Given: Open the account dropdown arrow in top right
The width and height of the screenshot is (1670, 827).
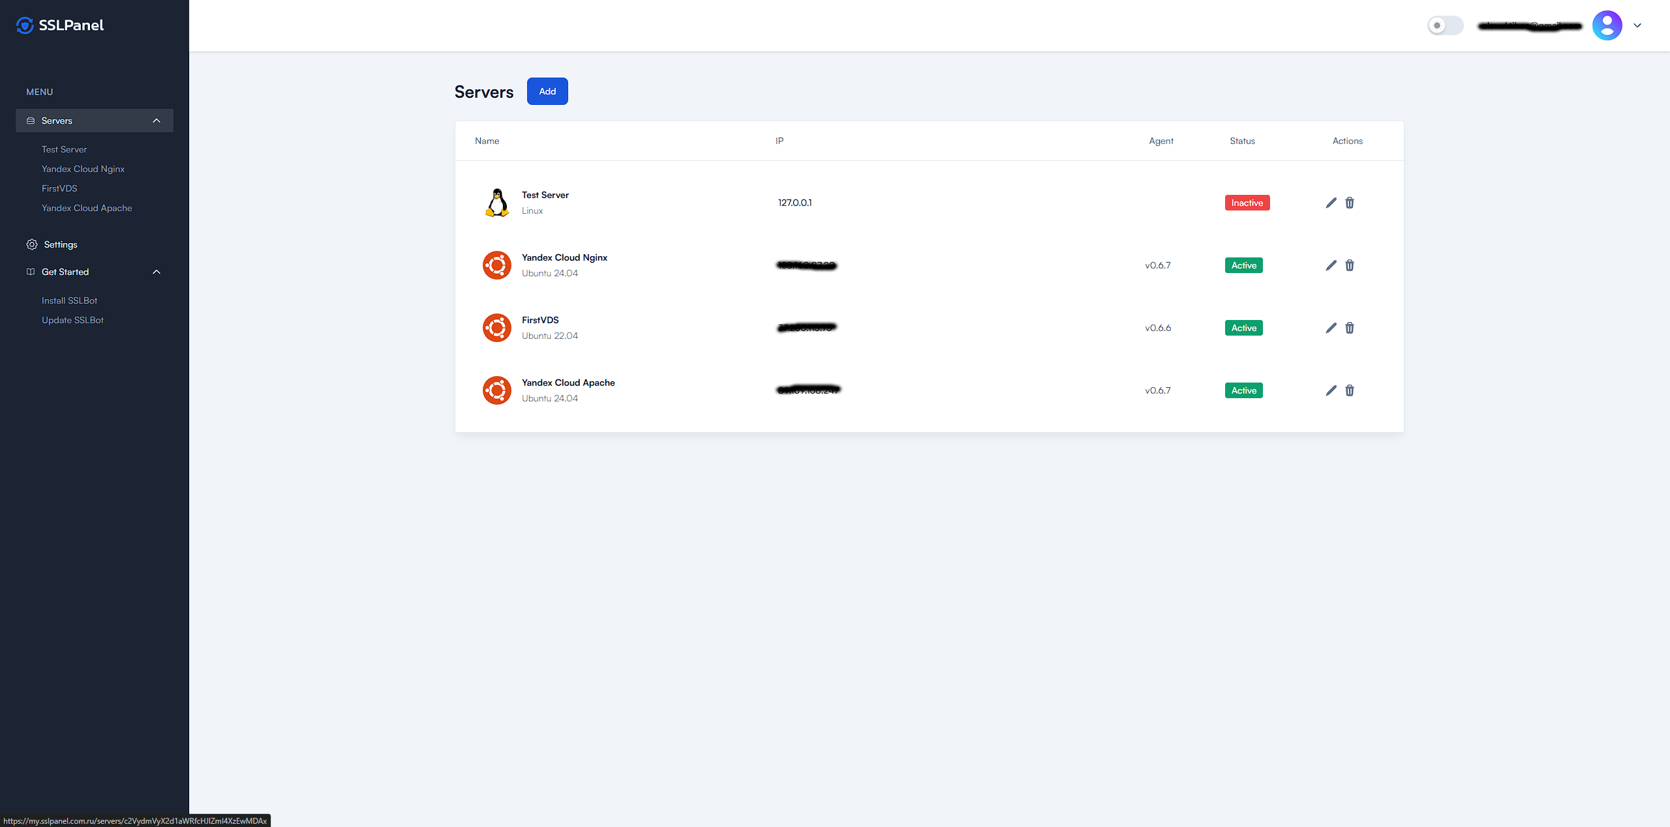Looking at the screenshot, I should point(1637,25).
